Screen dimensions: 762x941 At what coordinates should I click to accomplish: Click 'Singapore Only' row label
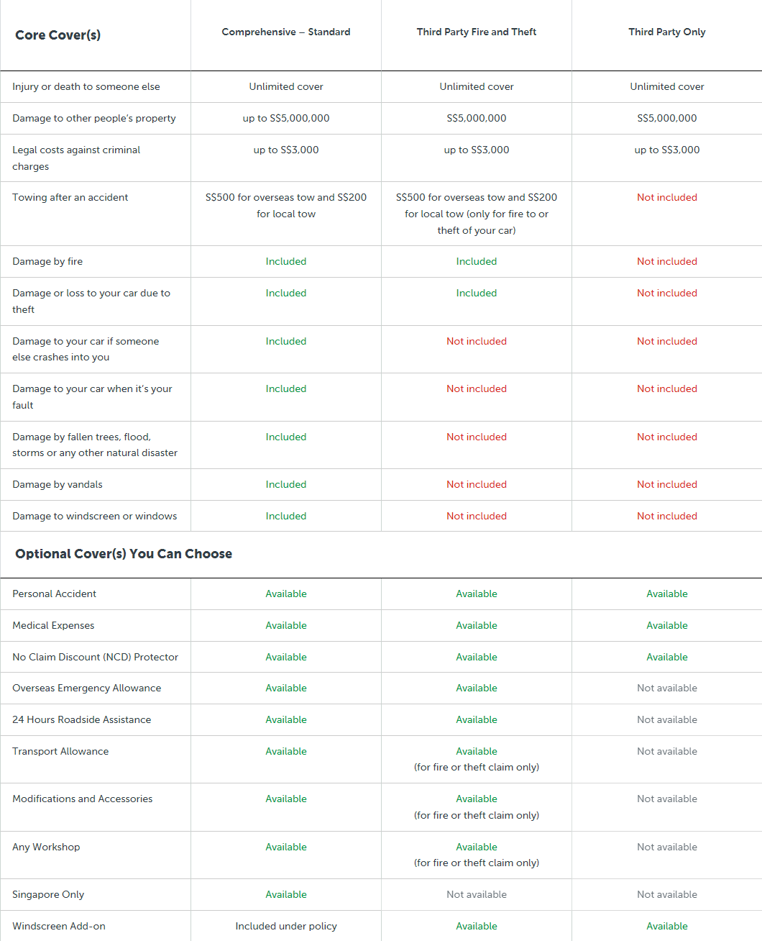[48, 894]
